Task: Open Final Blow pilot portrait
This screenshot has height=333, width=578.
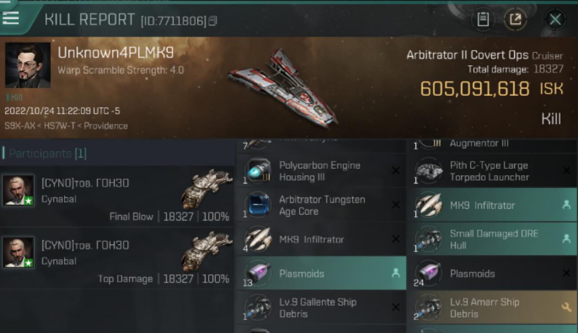Action: click(18, 190)
